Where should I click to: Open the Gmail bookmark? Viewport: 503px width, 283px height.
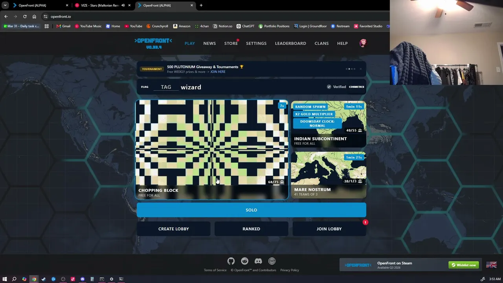(x=63, y=26)
